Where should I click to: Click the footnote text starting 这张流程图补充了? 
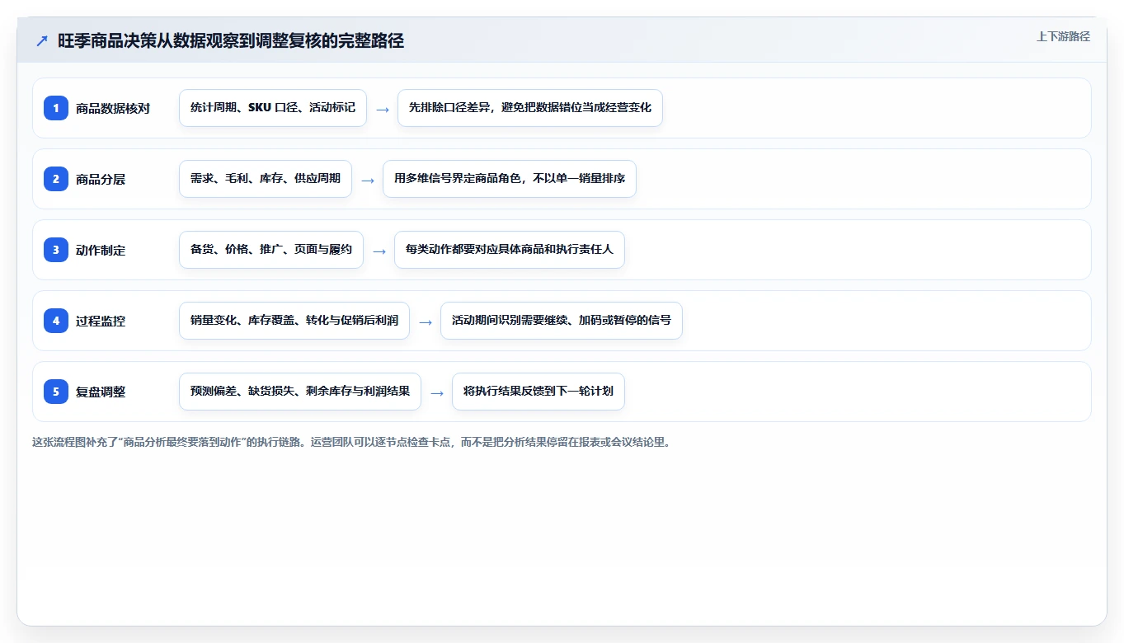[x=352, y=442]
